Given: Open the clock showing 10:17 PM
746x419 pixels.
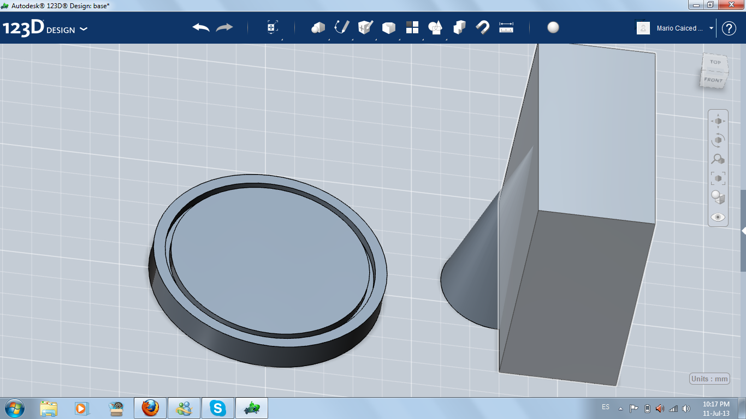Looking at the screenshot, I should pos(716,409).
